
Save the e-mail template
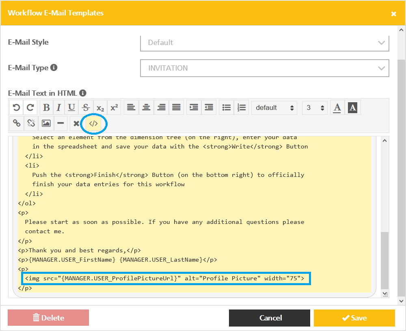(354, 318)
